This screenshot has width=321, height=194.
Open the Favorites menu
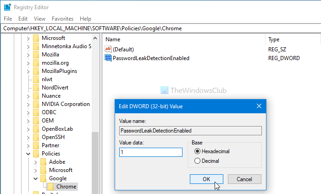coord(62,19)
